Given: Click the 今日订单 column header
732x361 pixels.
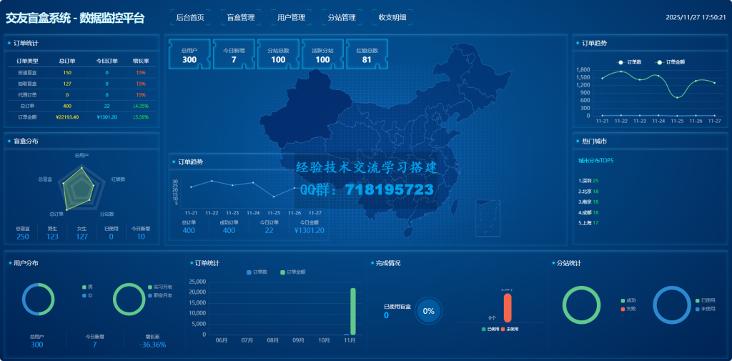Looking at the screenshot, I should click(107, 61).
